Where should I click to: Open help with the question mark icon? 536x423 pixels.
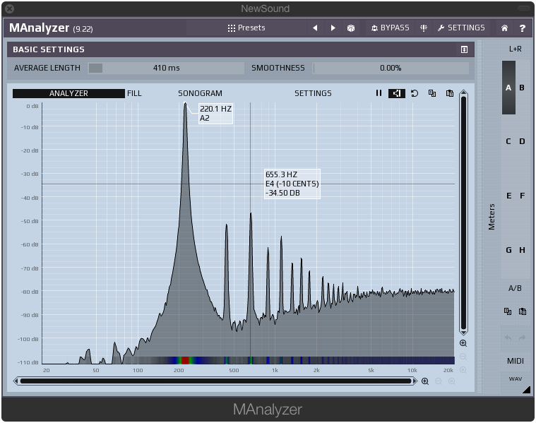pos(523,28)
